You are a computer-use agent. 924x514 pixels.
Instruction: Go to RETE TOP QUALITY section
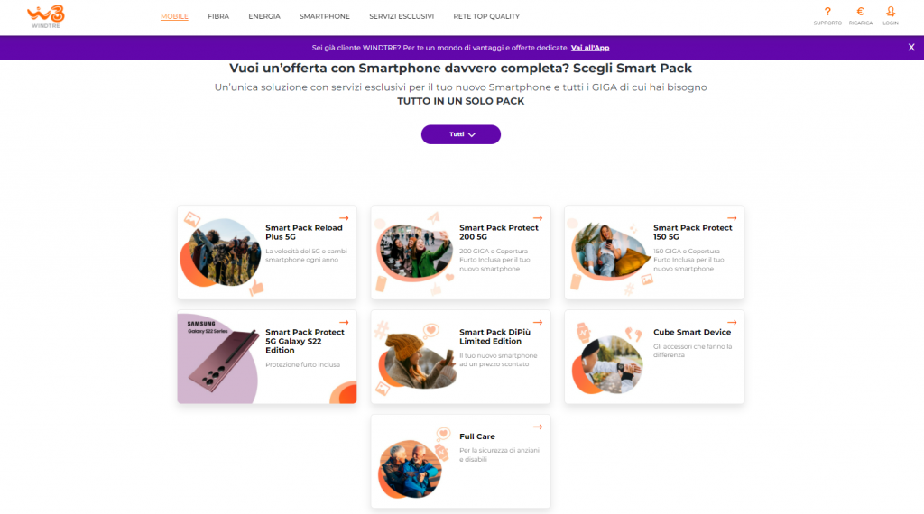(486, 16)
